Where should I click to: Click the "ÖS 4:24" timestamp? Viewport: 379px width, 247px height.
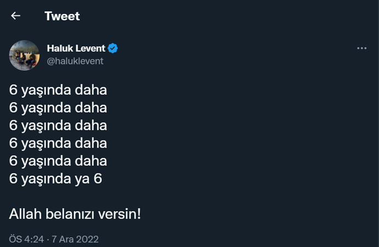[x=25, y=240]
